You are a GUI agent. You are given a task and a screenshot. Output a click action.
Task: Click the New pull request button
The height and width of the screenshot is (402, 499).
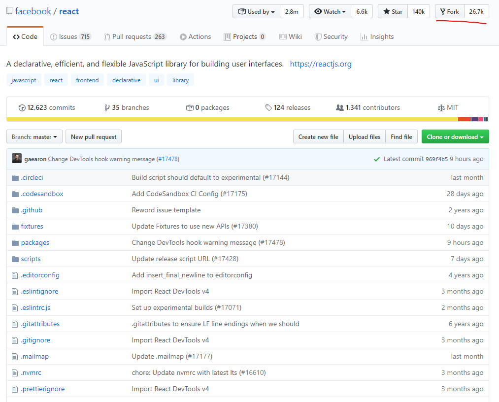coord(94,136)
